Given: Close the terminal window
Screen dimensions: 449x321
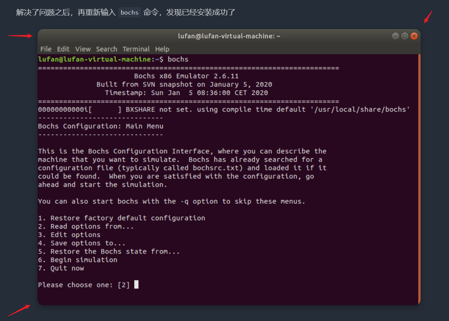Looking at the screenshot, I should click(x=414, y=36).
